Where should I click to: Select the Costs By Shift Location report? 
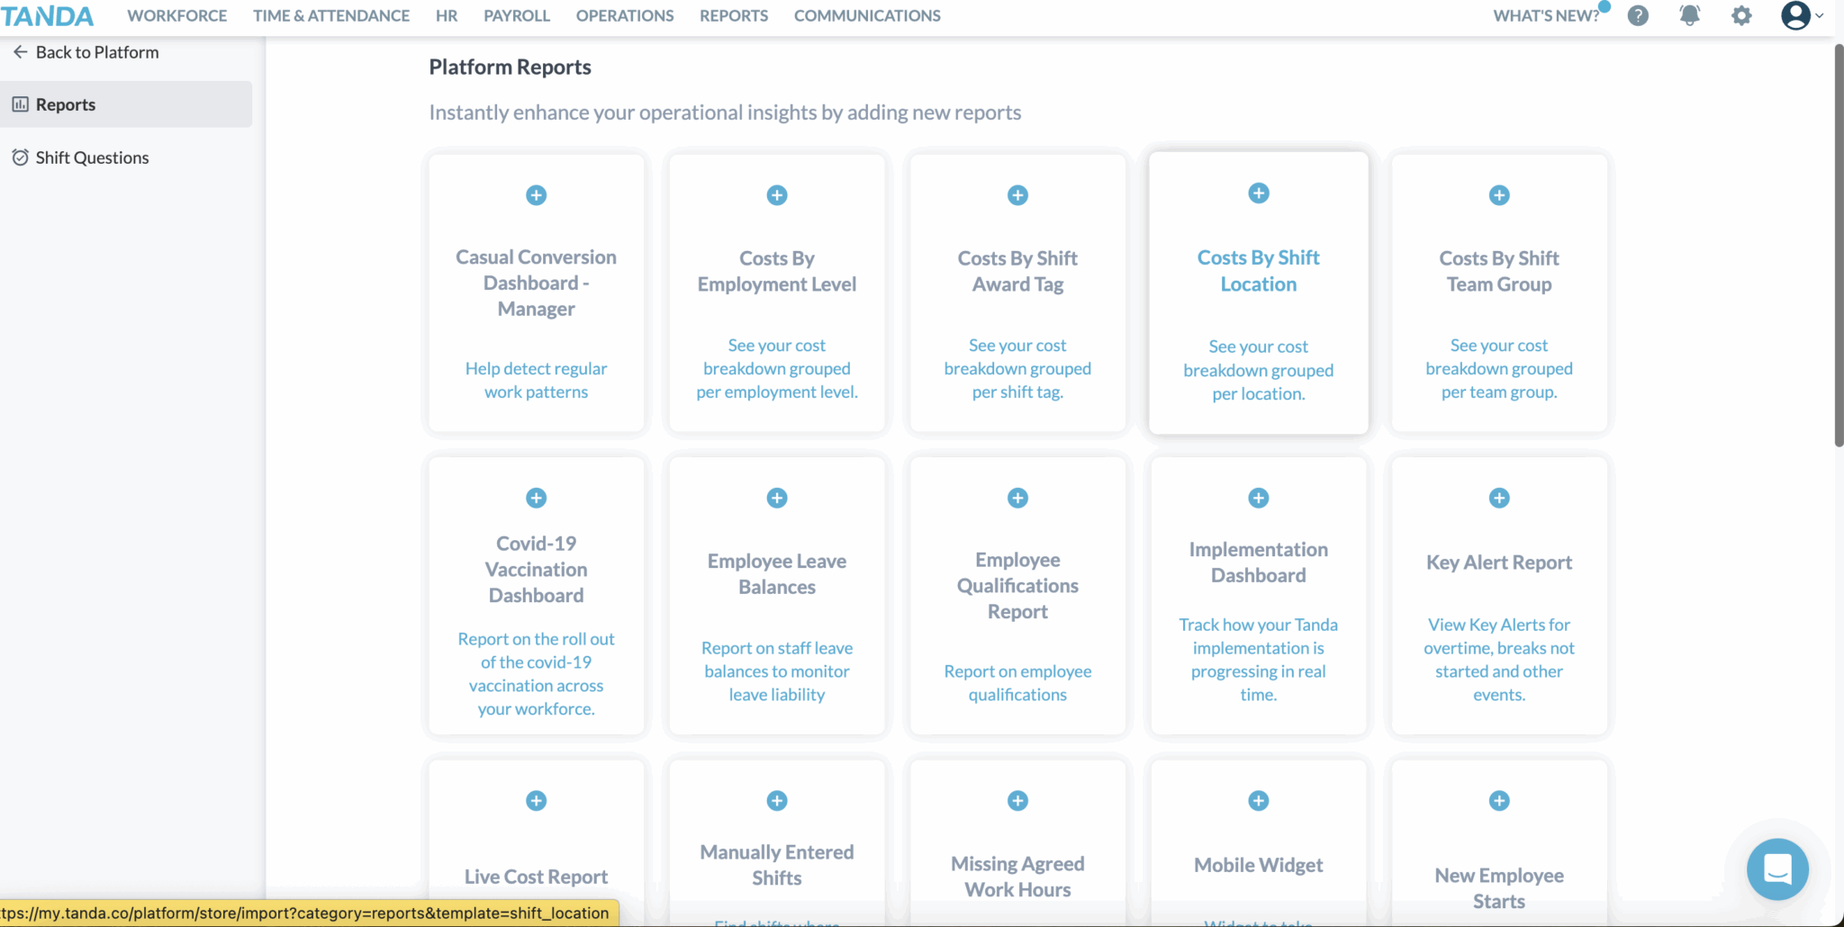tap(1258, 271)
